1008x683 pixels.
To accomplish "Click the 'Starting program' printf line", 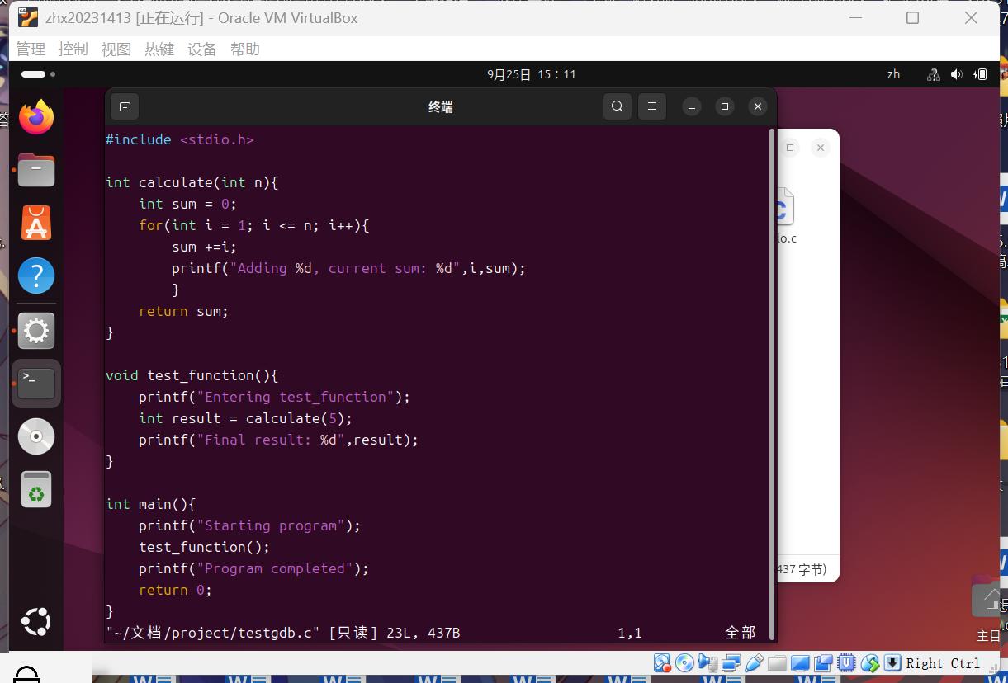I will (250, 525).
